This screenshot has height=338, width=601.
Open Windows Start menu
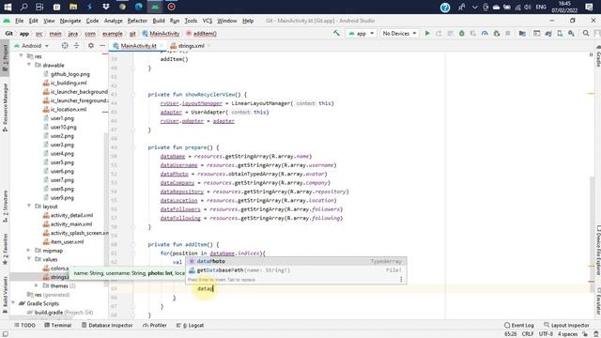[8, 7]
